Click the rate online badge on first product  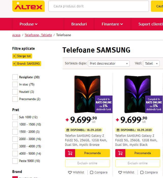pyautogui.click(x=104, y=104)
